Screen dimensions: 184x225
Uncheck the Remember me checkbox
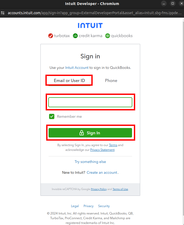tap(52, 116)
